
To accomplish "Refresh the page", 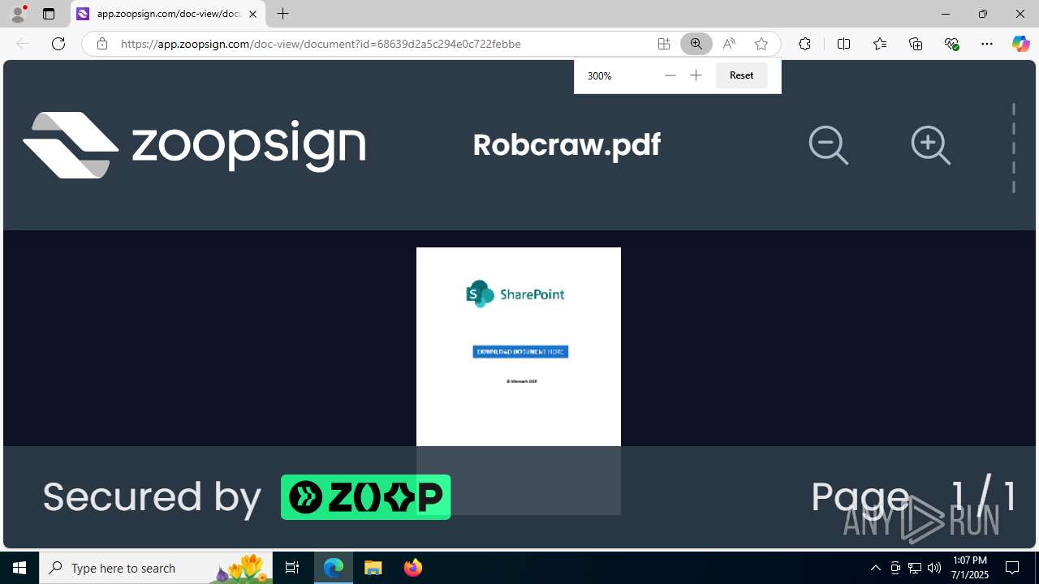I will pyautogui.click(x=58, y=44).
